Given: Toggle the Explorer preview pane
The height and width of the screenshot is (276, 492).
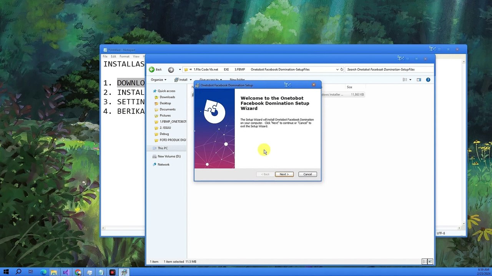Looking at the screenshot, I should click(x=419, y=80).
